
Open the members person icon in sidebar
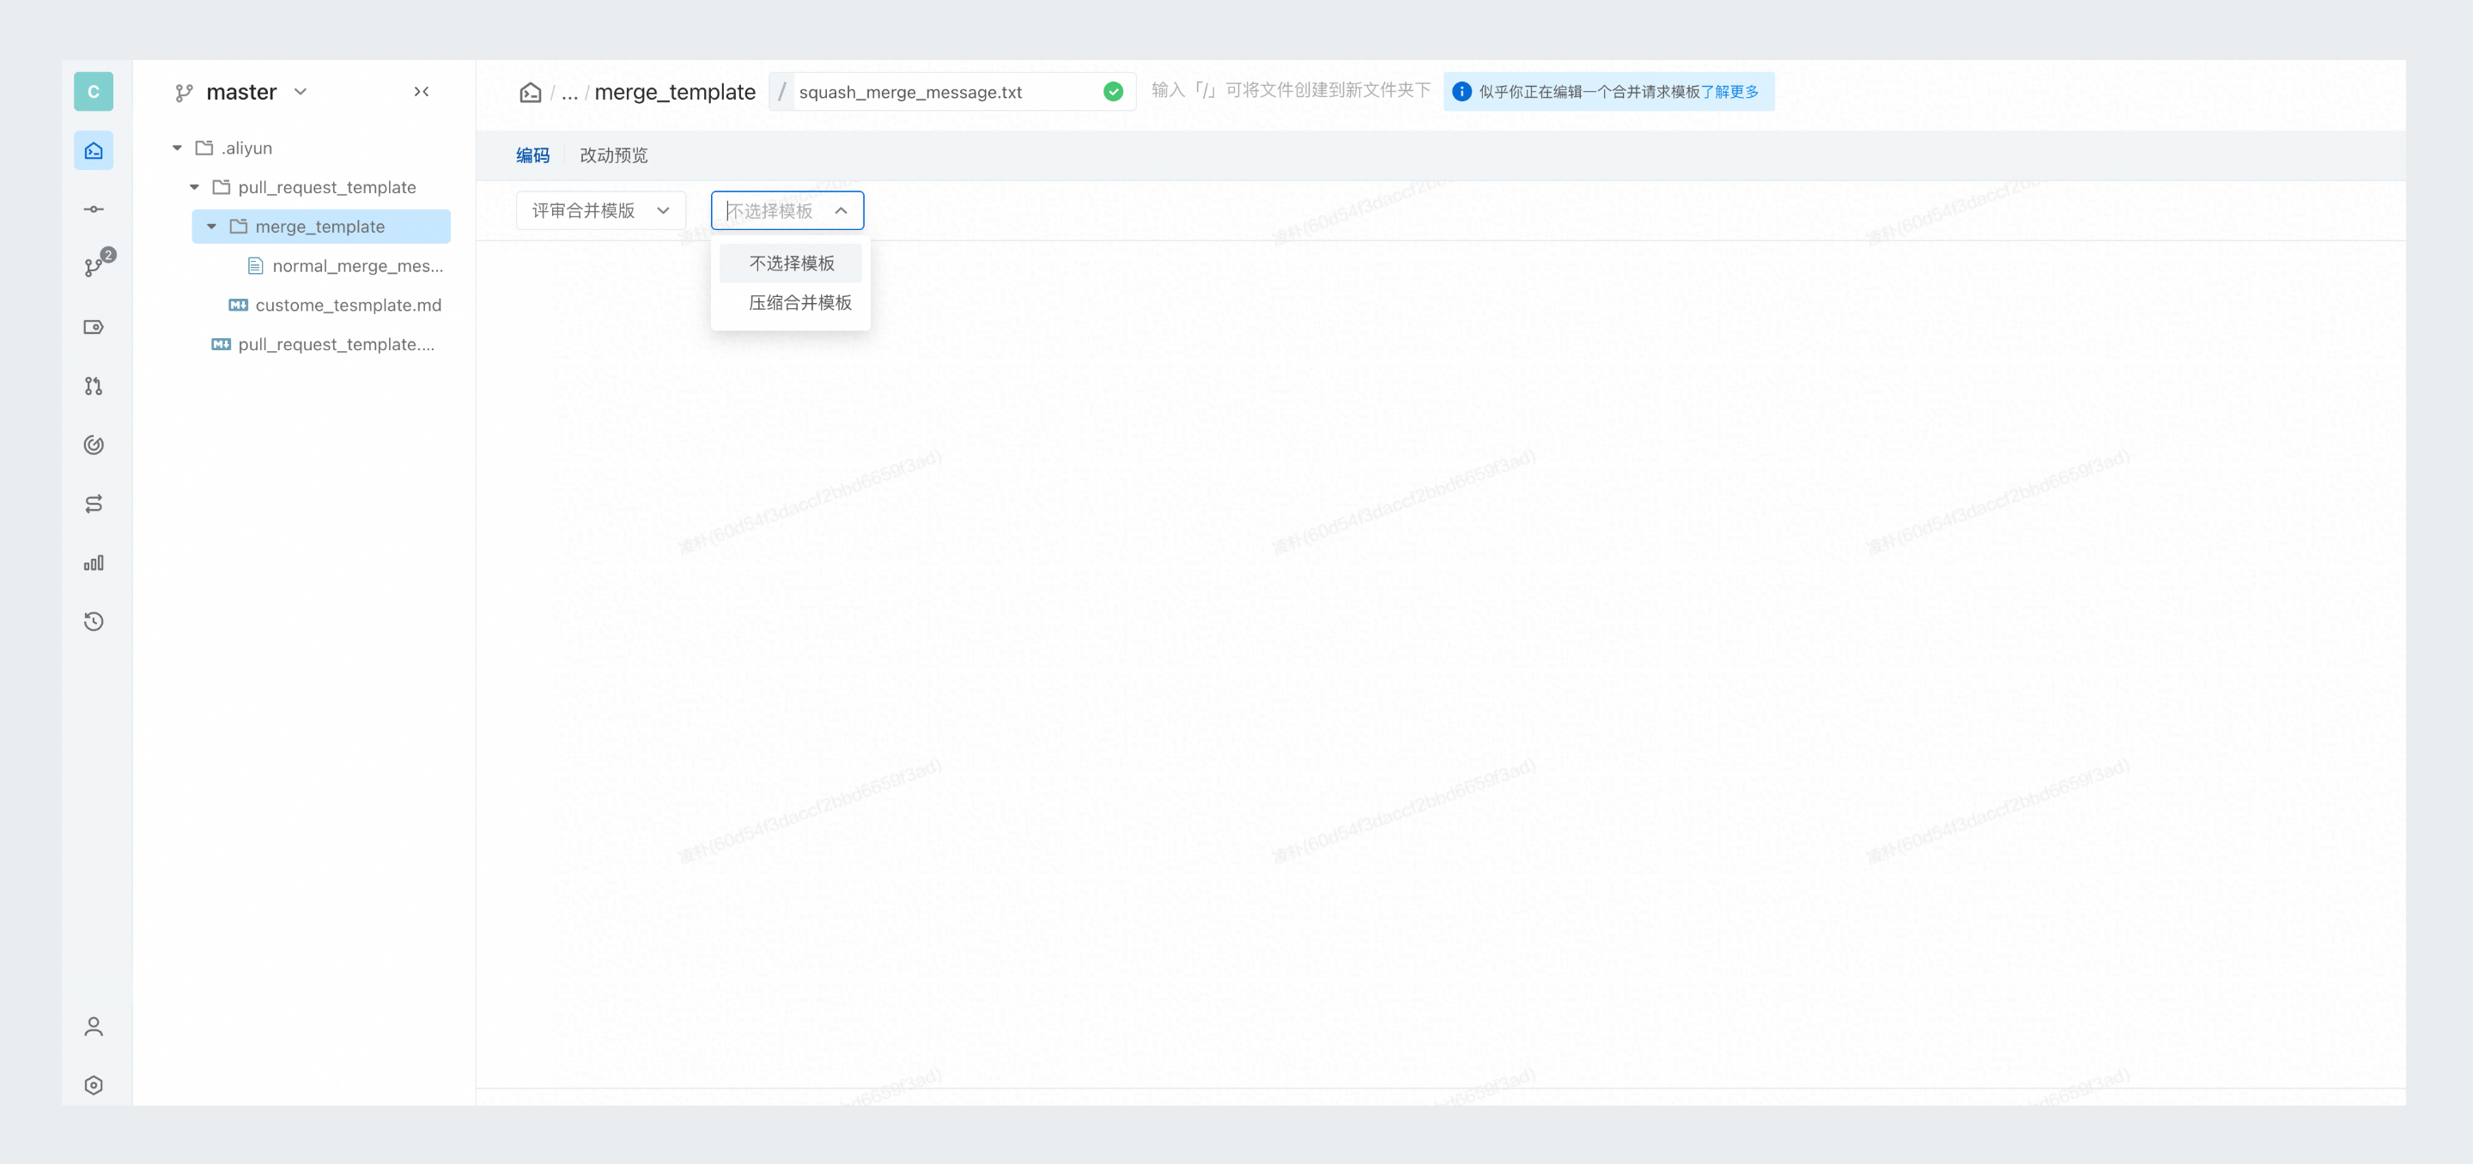point(93,1027)
